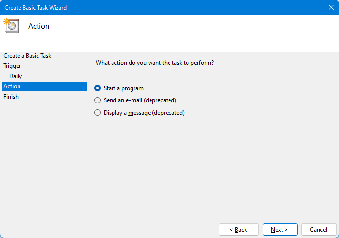Click the 'Display a message (deprecated)' label text
This screenshot has height=238, width=339.
[x=144, y=113]
